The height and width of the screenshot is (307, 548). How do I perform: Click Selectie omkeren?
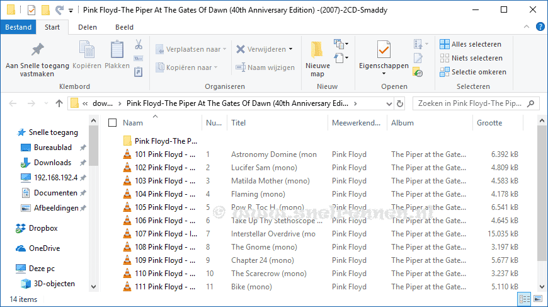(473, 72)
